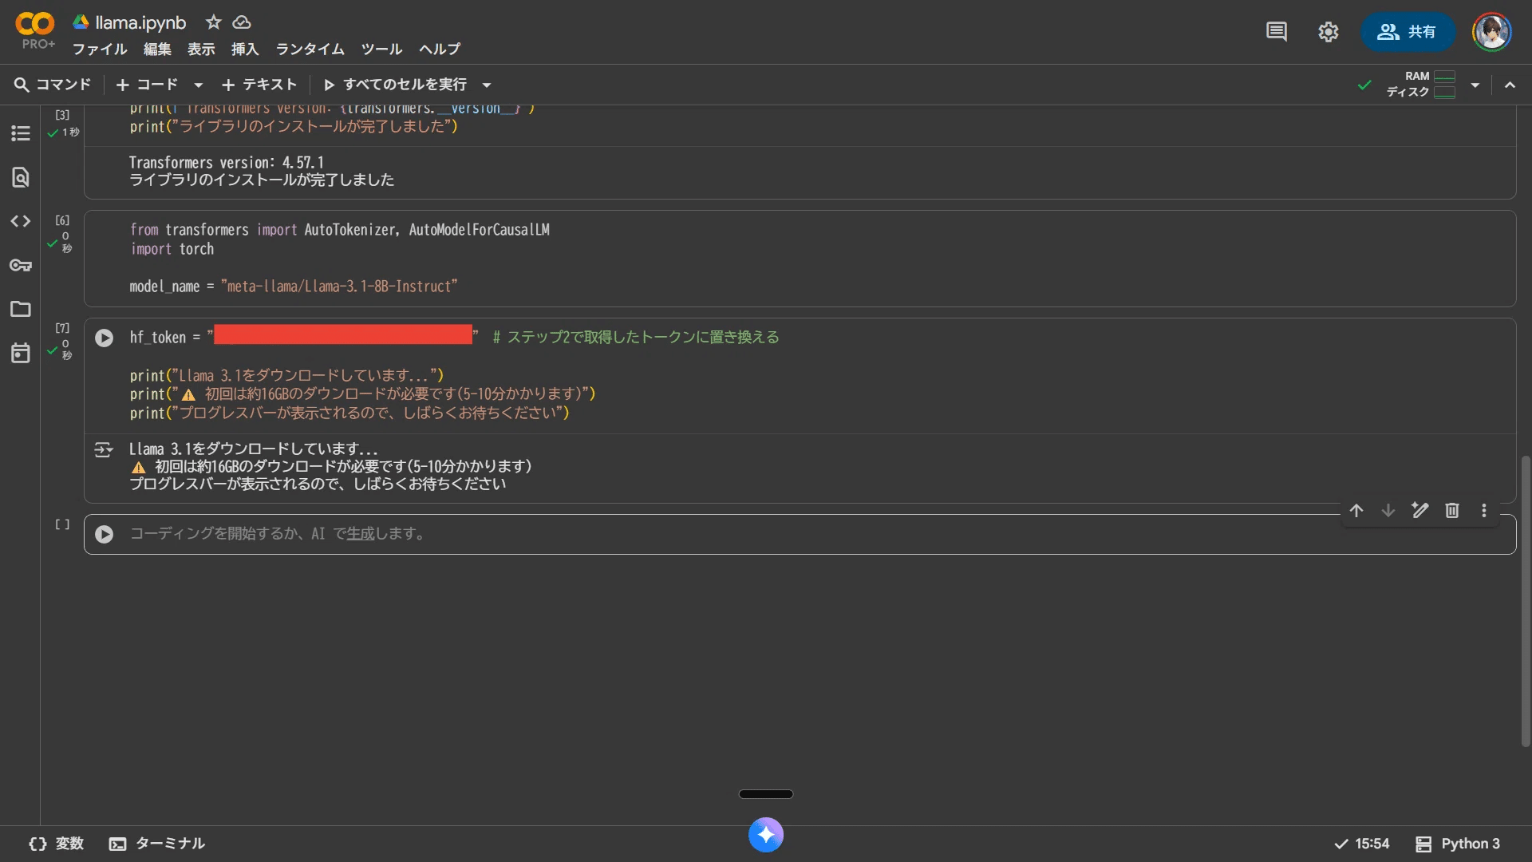The image size is (1532, 862).
Task: Click the execution time status 15:54
Action: (1362, 844)
